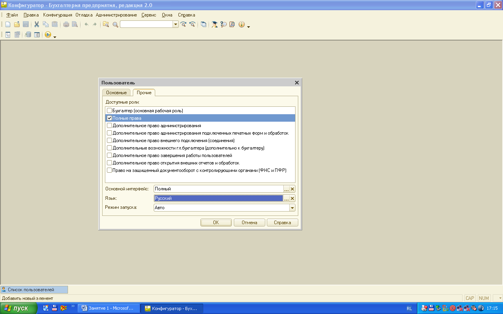Click the 'Основной интерфейс' input field
The height and width of the screenshot is (314, 503).
(218, 189)
